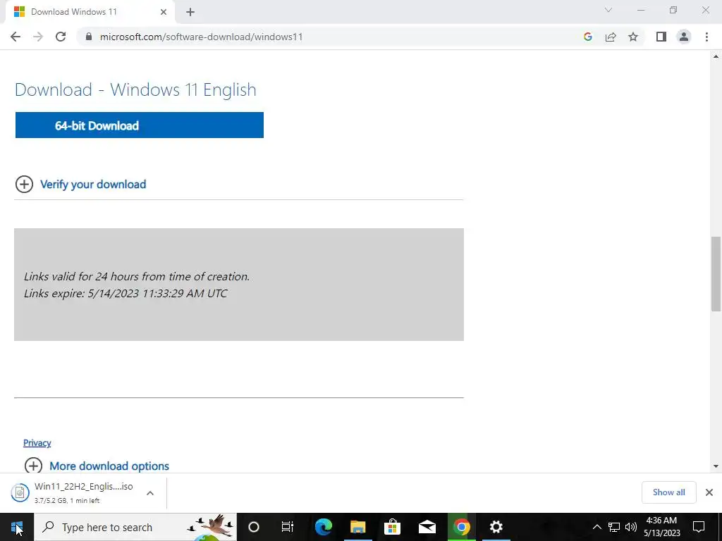Click the address bar URL
The image size is (722, 541).
201,37
